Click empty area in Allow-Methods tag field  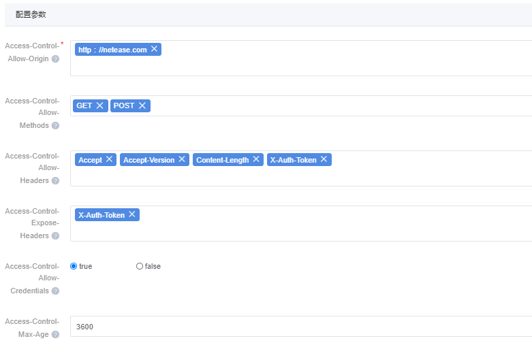click(341, 106)
